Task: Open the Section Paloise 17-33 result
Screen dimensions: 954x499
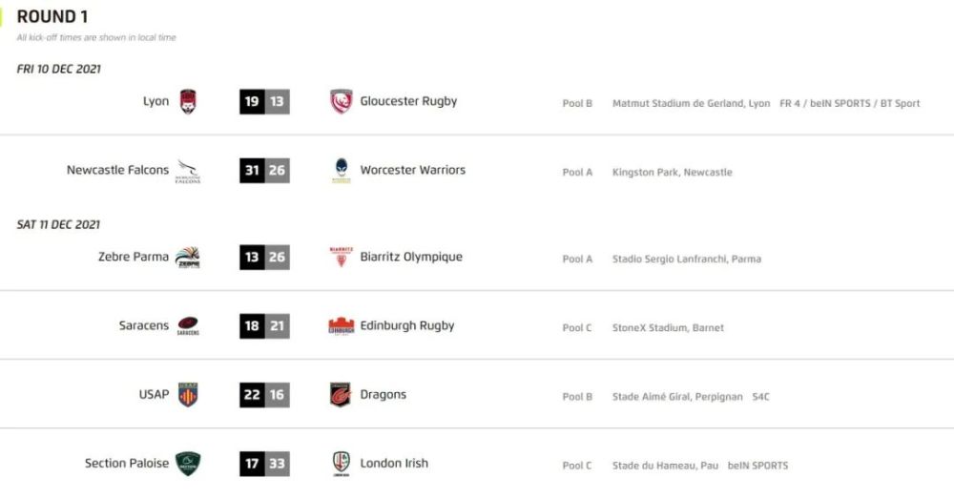Action: (264, 464)
